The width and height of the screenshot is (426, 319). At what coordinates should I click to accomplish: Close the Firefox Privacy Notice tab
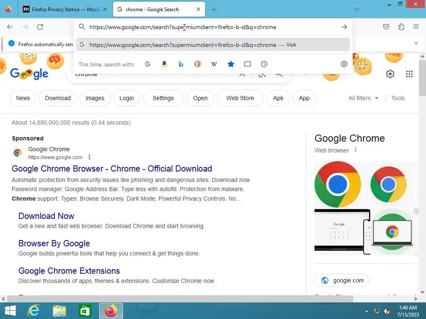(x=105, y=9)
